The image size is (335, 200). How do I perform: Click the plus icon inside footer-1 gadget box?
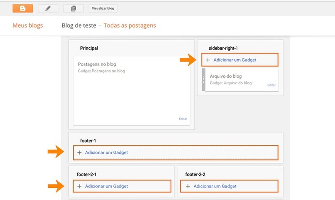79,152
